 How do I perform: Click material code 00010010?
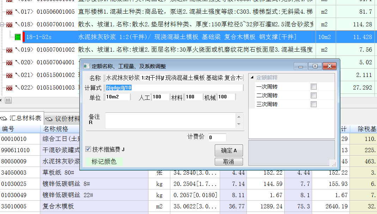point(14,139)
